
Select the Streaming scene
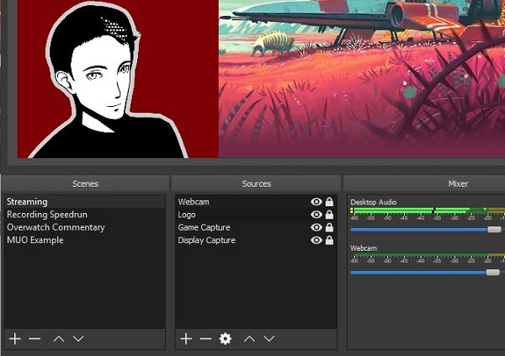(85, 202)
